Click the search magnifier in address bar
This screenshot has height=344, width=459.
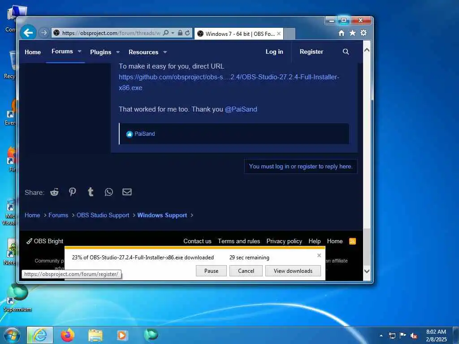point(166,33)
